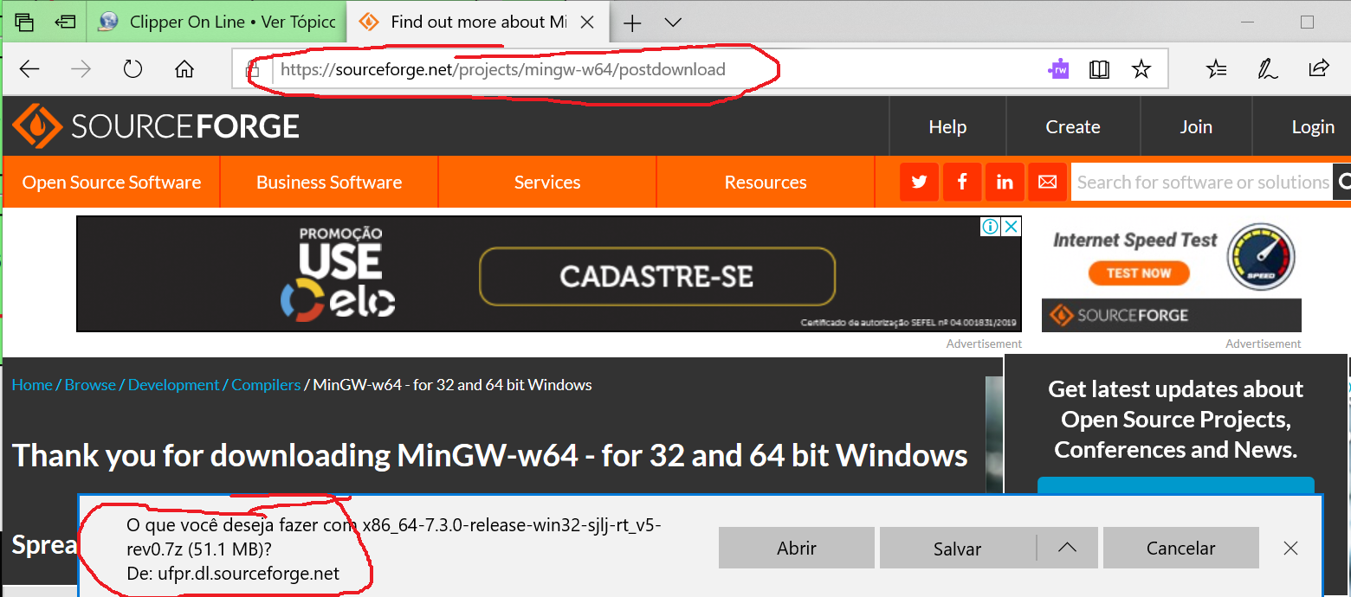The image size is (1351, 597).
Task: Click the ad info icon
Action: pos(989,227)
